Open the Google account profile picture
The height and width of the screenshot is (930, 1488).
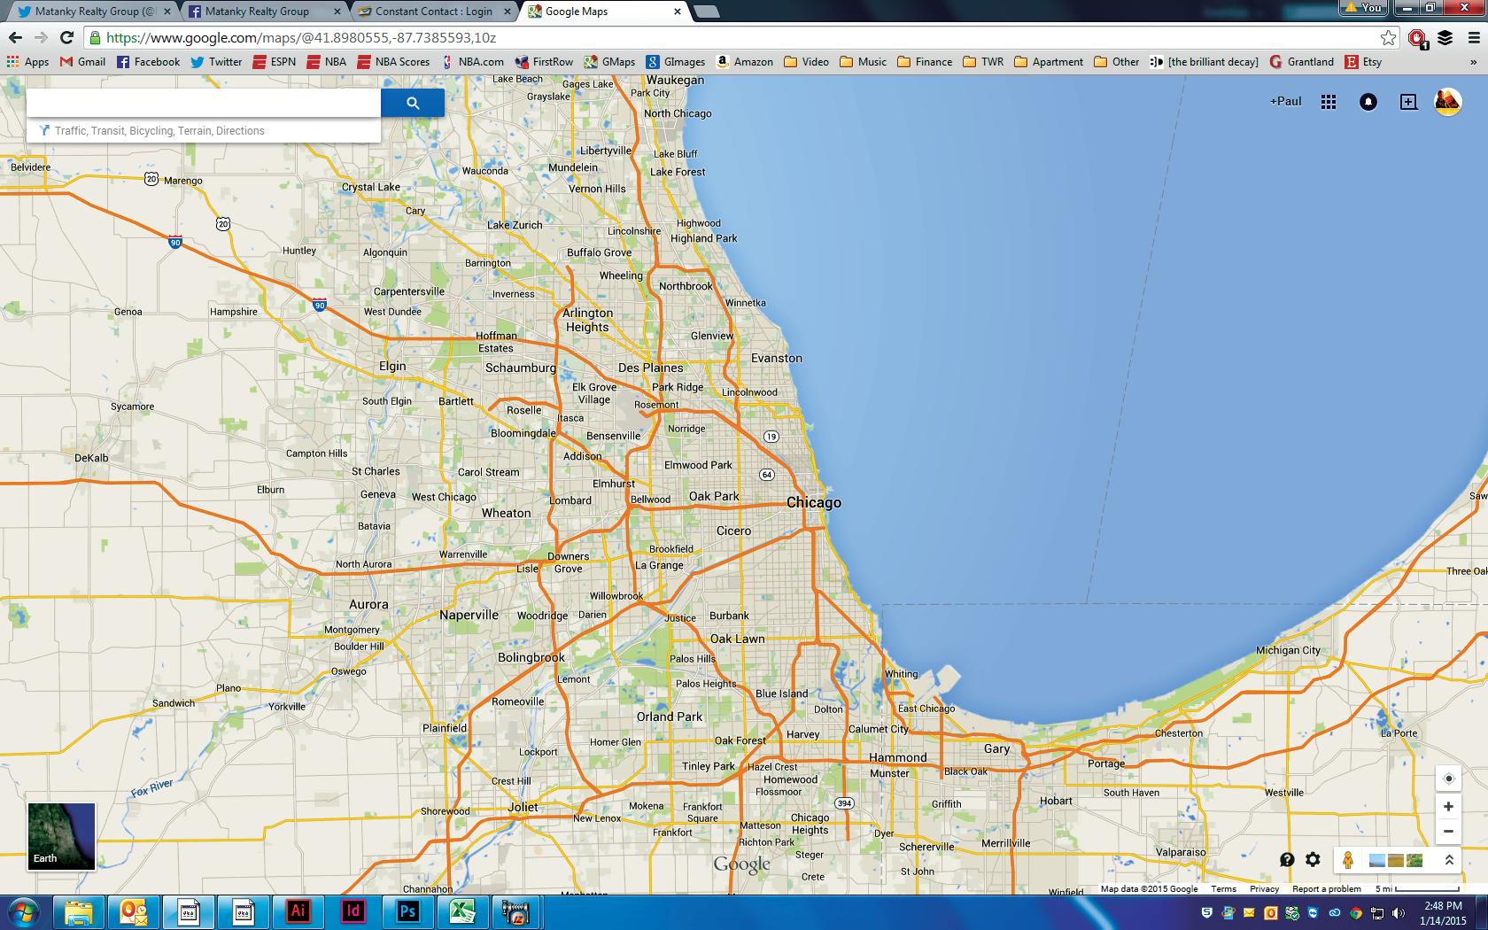click(1448, 102)
